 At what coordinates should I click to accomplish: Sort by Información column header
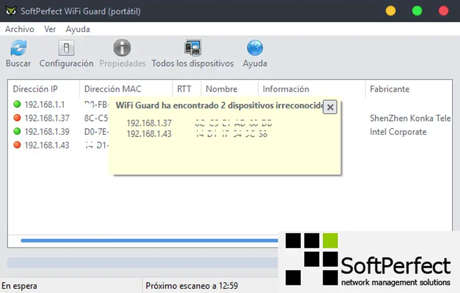click(286, 89)
